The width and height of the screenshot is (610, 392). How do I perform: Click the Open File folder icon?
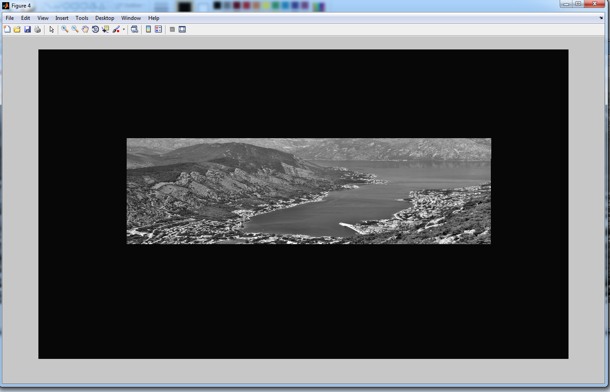click(x=17, y=29)
